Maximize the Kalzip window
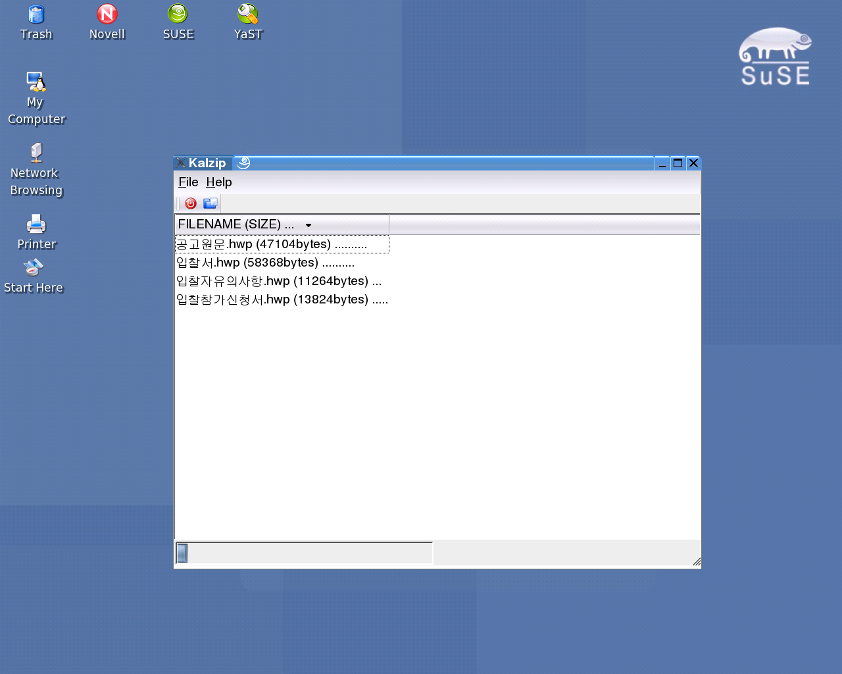842x674 pixels. pyautogui.click(x=678, y=163)
